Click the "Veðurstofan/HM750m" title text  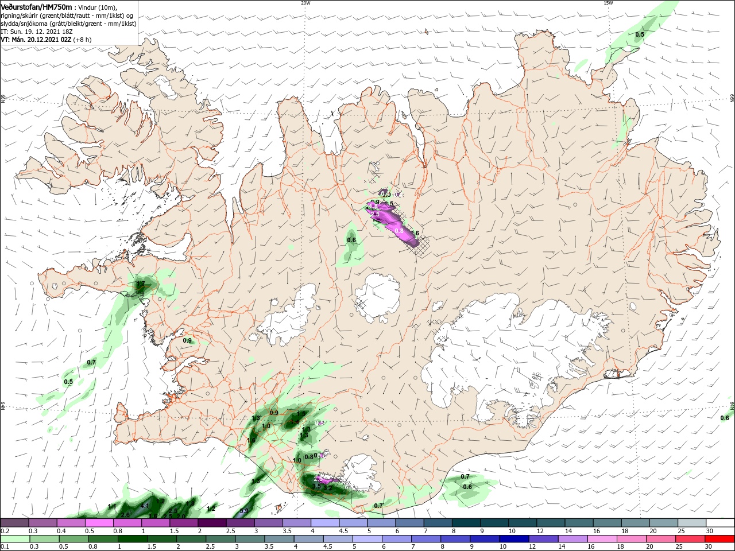(37, 6)
